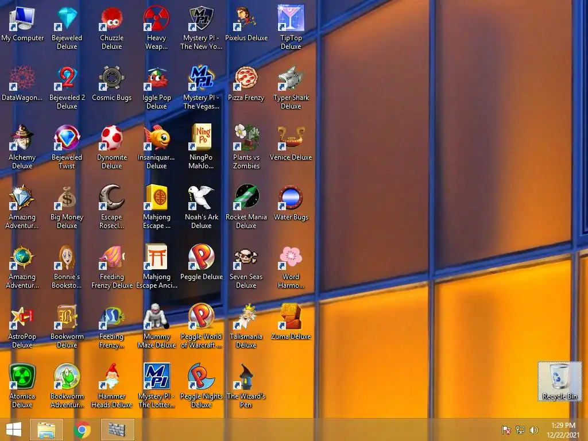Select the Word Harmony flower icon
Screen dimensions: 588x441
tap(291, 266)
